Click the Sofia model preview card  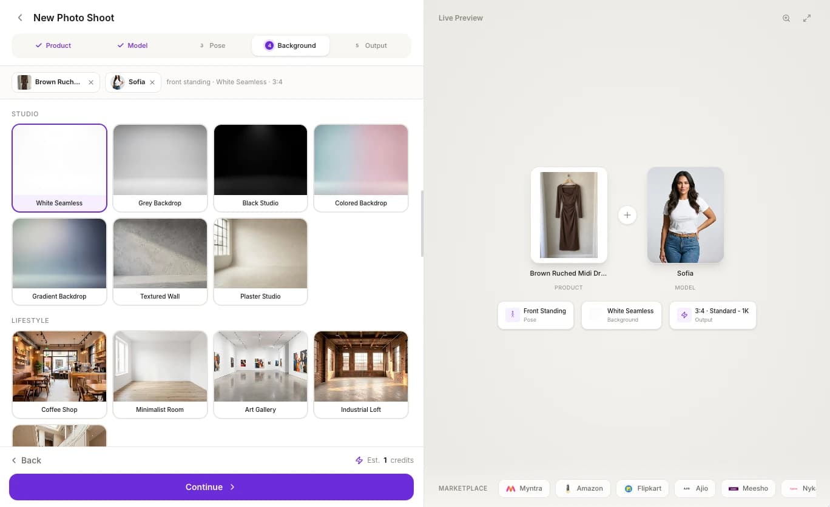(x=686, y=215)
